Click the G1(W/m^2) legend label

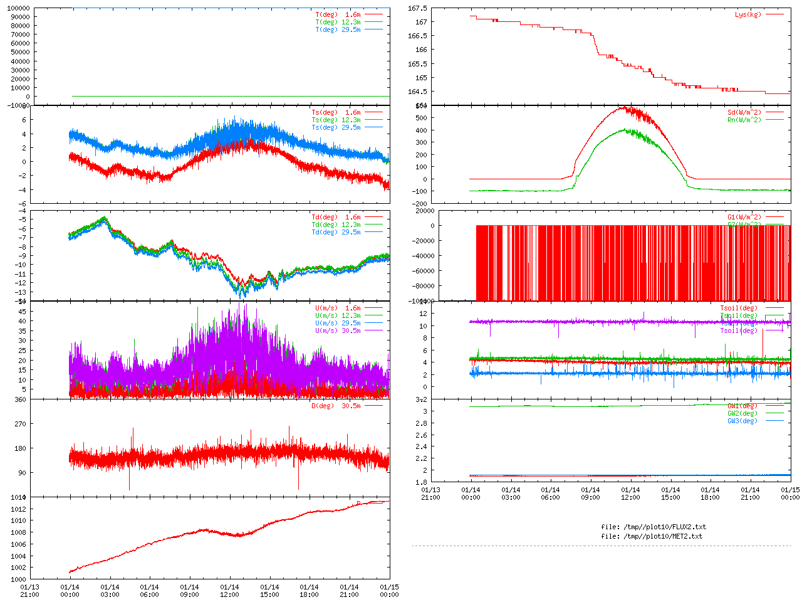744,217
